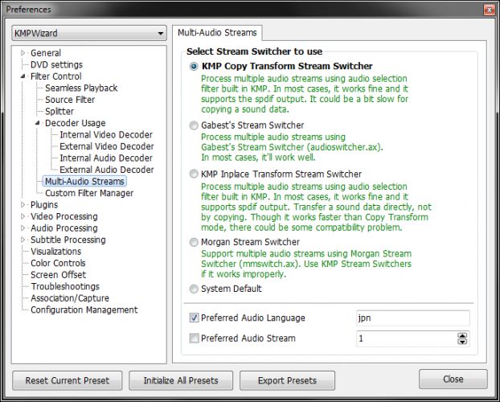Switch to the Multi-Audio Streams tab

click(217, 32)
